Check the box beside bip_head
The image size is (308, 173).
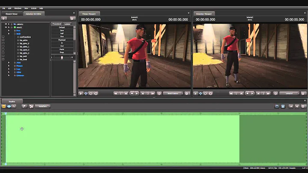tap(3, 59)
